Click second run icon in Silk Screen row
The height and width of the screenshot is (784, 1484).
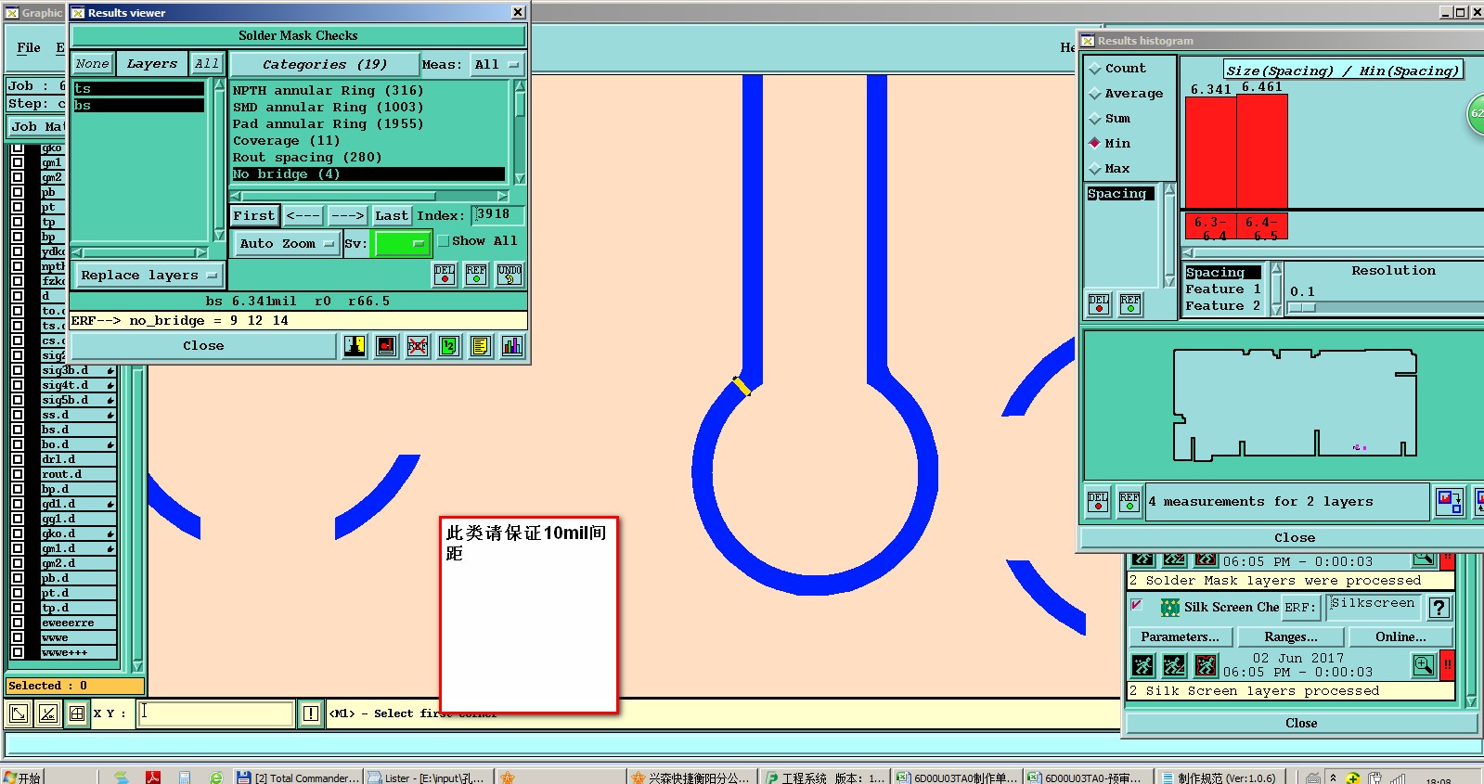pos(1174,665)
